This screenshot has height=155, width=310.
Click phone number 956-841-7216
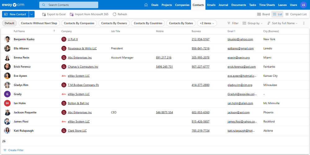click(x=201, y=48)
